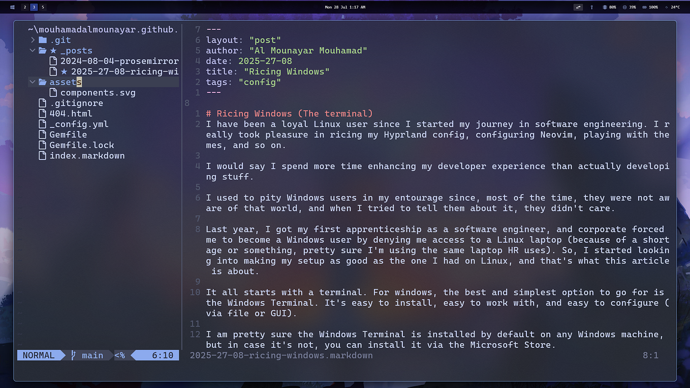Click the Windows logo in the top bar
The image size is (690, 388).
pos(12,7)
